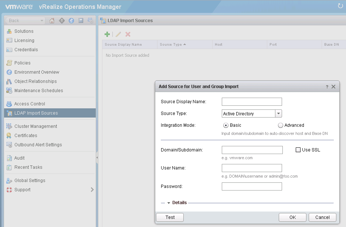Go to Licensing page
This screenshot has width=346, height=227.
tap(24, 41)
